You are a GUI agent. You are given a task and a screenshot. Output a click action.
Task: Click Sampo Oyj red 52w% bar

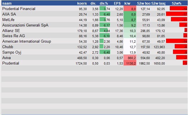point(180,52)
